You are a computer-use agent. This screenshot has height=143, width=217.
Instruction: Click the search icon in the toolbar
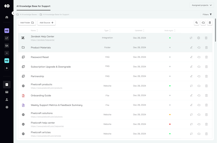pyautogui.click(x=196, y=23)
